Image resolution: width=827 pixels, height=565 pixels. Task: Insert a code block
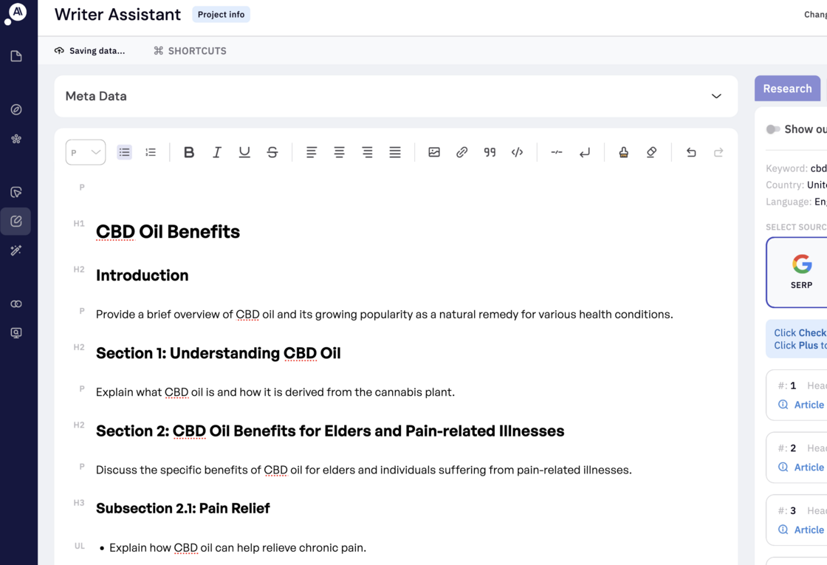[518, 152]
